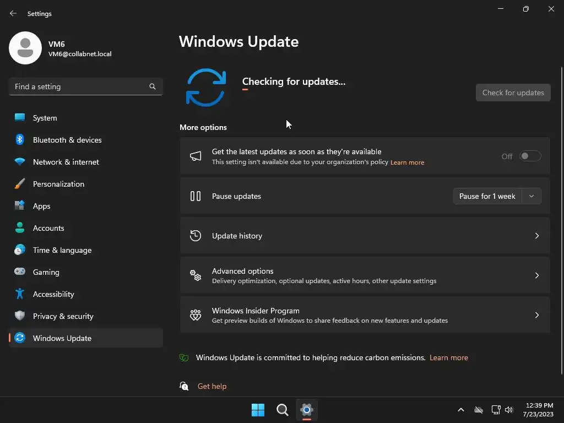The height and width of the screenshot is (423, 564).
Task: Click the clock history icon
Action: tap(196, 236)
